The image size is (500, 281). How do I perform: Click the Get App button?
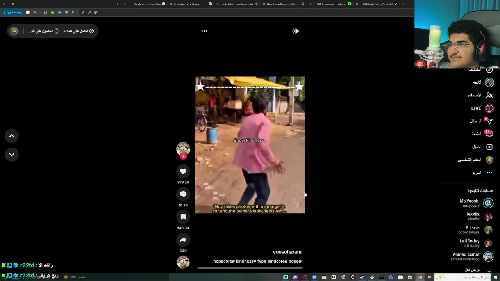coord(43,31)
